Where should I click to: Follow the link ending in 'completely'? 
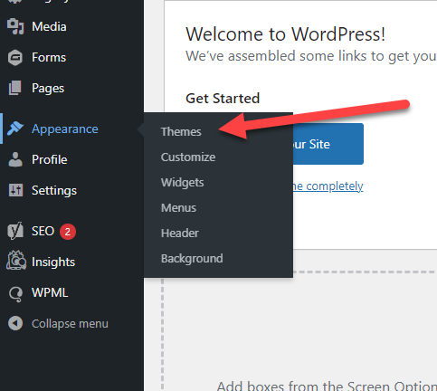tap(328, 186)
